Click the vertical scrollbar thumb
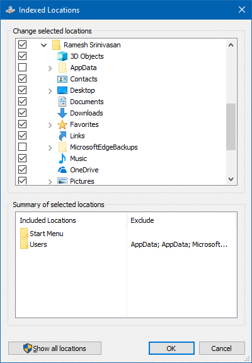Screen dimensions: 252x363 (231, 127)
